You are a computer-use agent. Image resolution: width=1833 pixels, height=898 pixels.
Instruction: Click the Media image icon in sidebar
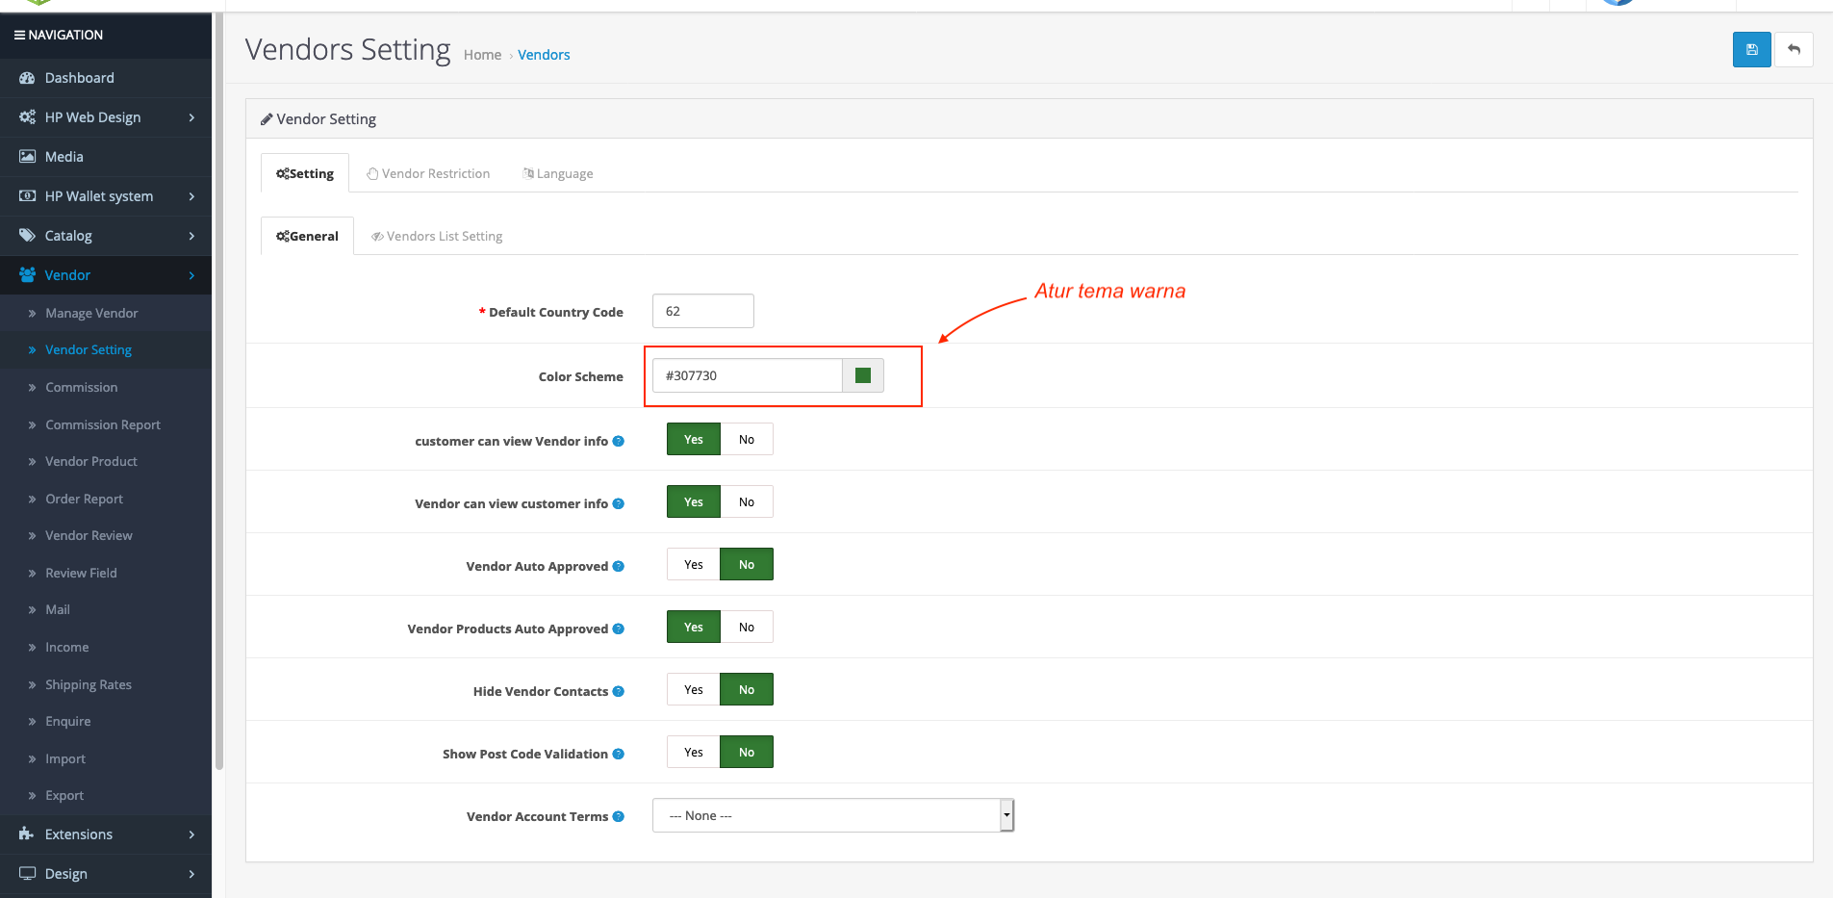coord(27,157)
